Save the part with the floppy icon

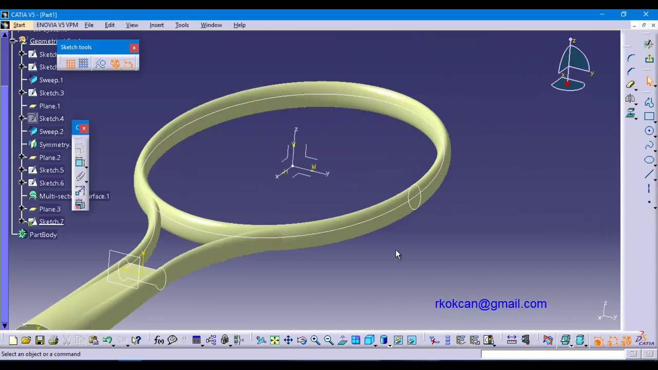click(x=40, y=340)
